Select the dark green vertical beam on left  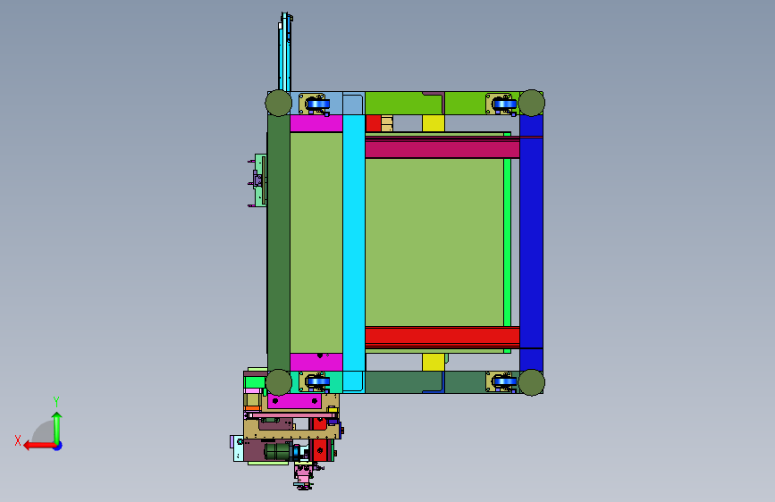tap(279, 243)
